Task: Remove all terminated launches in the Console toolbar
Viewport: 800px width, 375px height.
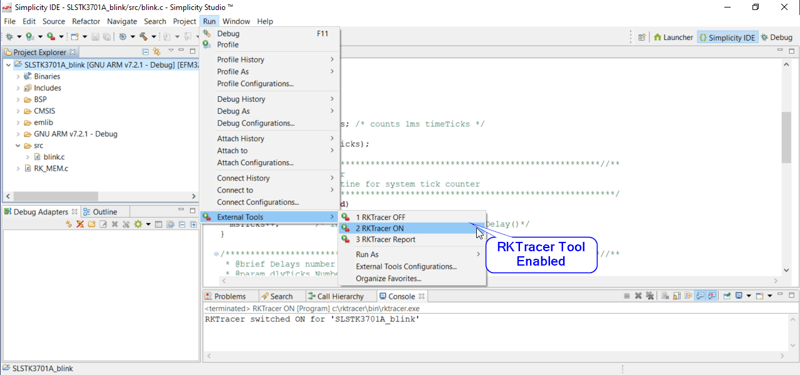Action: pyautogui.click(x=651, y=296)
